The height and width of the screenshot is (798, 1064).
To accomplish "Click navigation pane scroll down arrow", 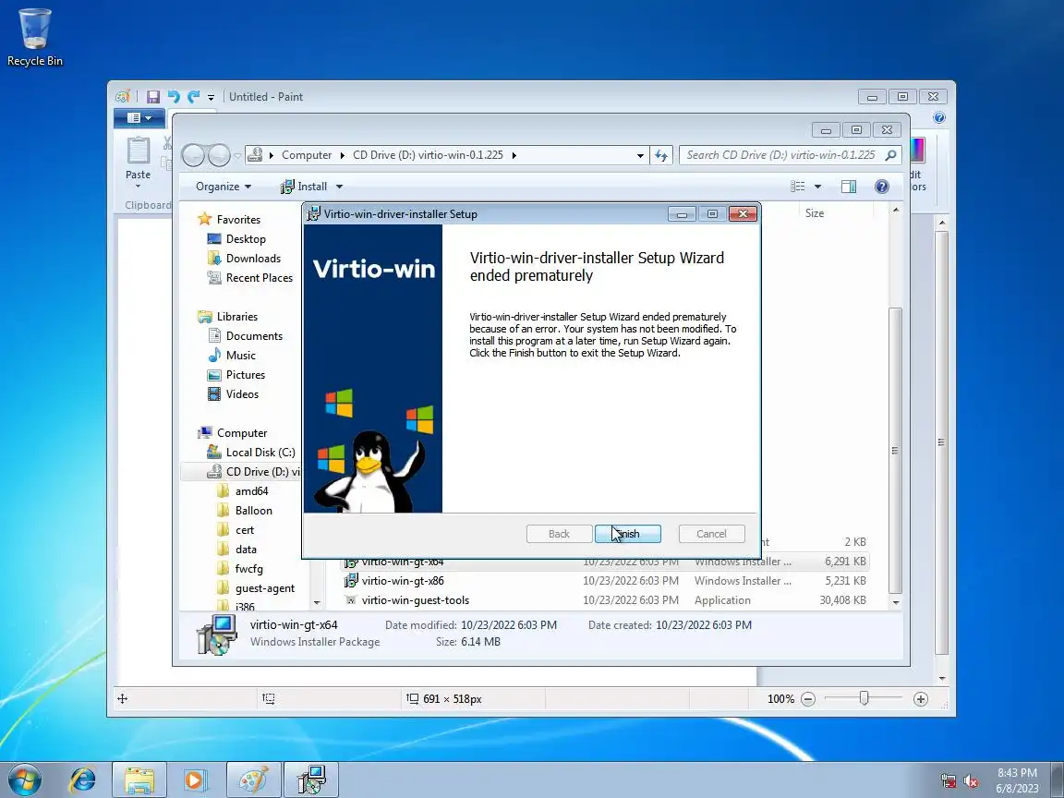I will 317,602.
